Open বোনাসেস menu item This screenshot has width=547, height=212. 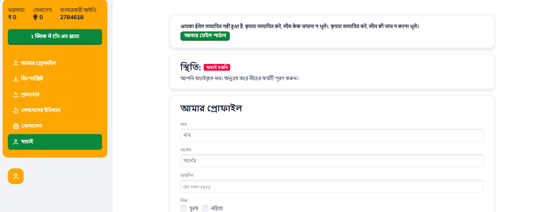[x=55, y=126]
